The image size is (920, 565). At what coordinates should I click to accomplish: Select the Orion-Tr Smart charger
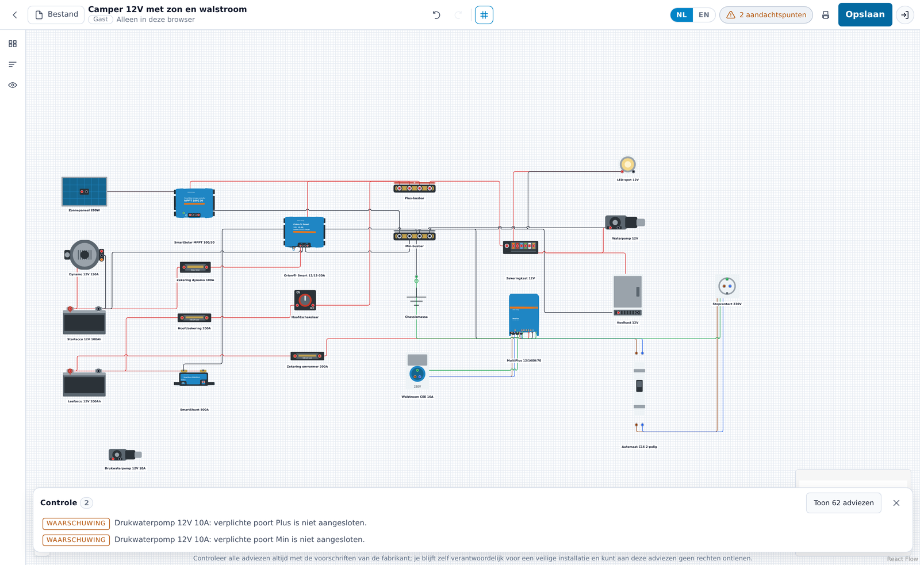click(305, 232)
